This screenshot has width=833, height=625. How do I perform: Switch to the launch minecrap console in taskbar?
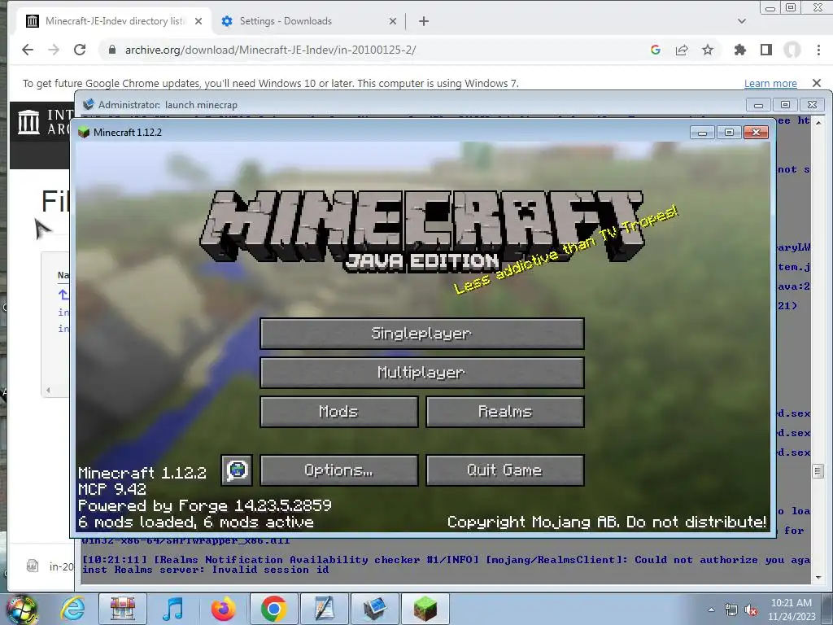click(374, 609)
